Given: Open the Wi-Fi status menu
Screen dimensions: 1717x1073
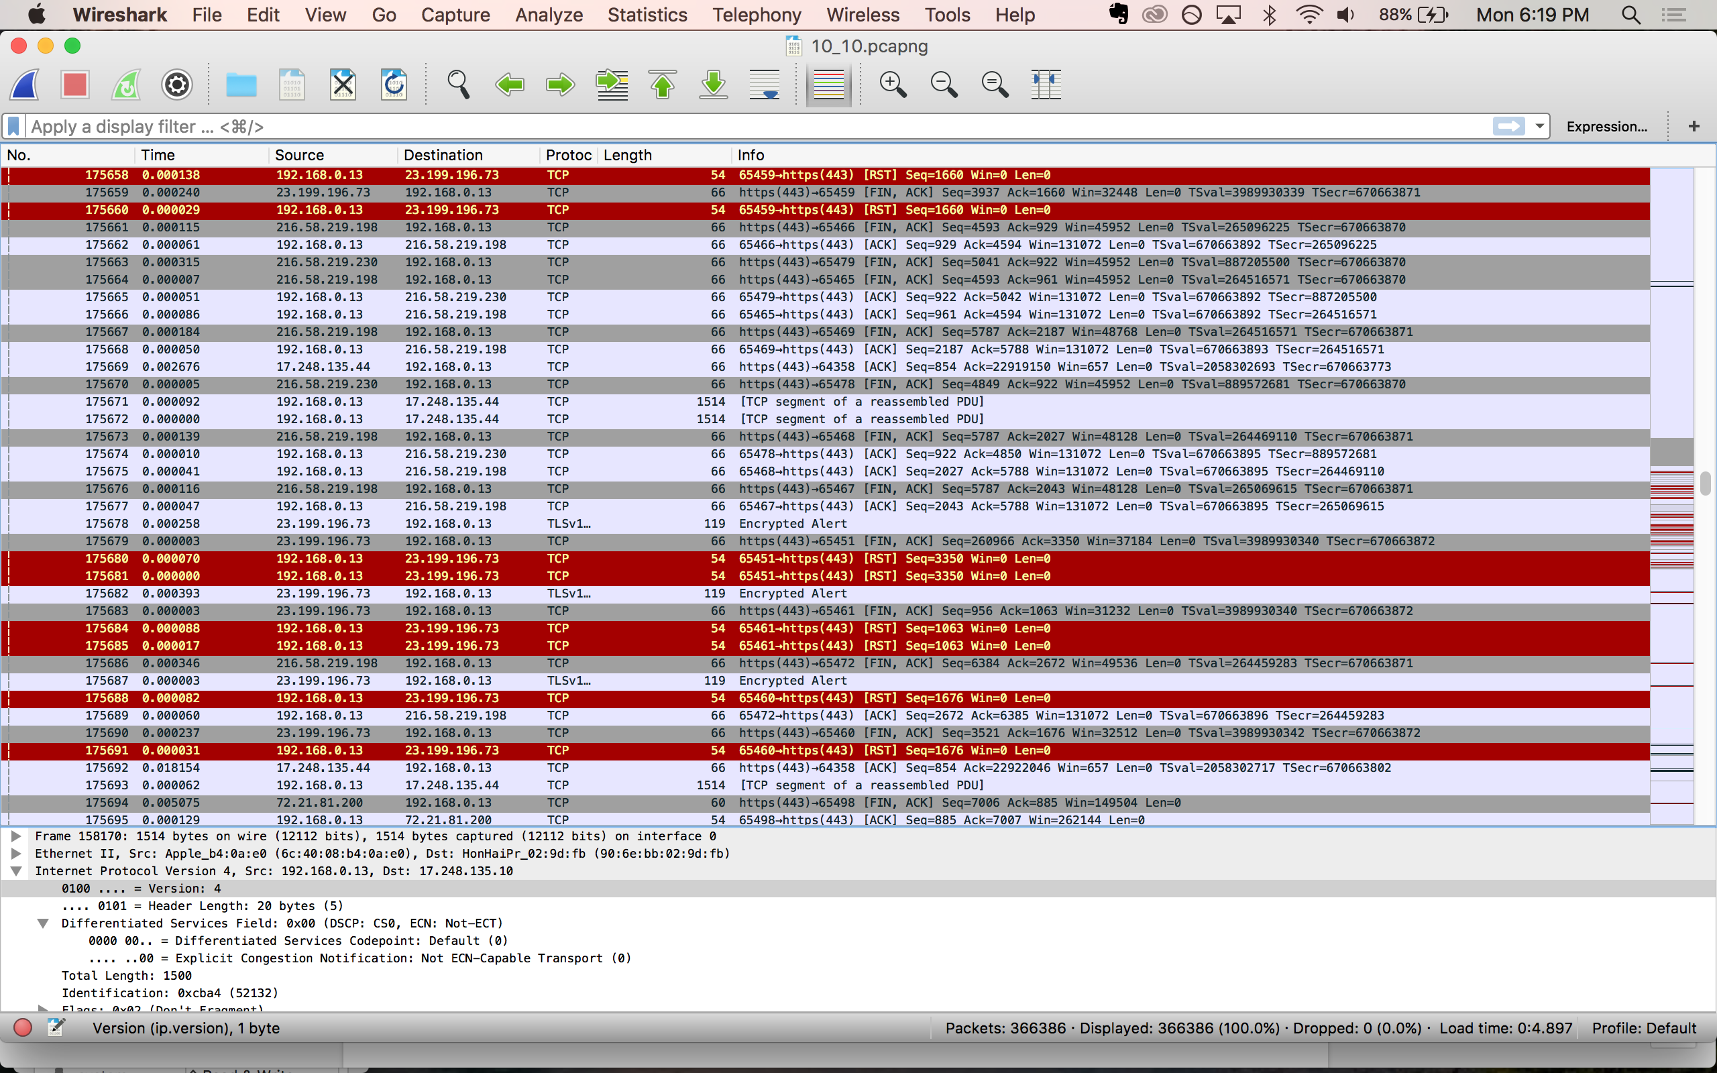Looking at the screenshot, I should click(1309, 15).
